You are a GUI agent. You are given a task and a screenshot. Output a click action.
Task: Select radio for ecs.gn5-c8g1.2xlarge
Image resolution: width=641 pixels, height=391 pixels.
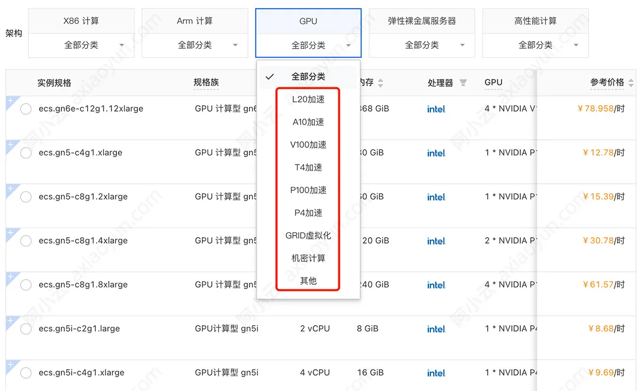(x=26, y=197)
